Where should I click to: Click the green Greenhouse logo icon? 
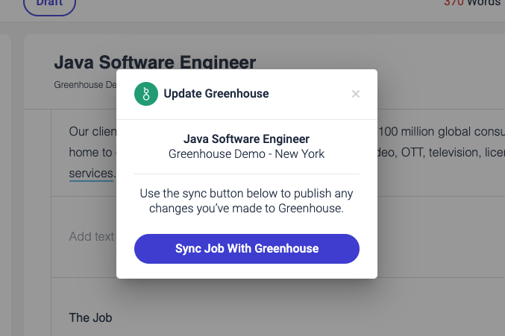coord(146,94)
